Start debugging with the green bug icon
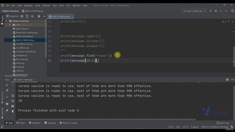 point(216,11)
